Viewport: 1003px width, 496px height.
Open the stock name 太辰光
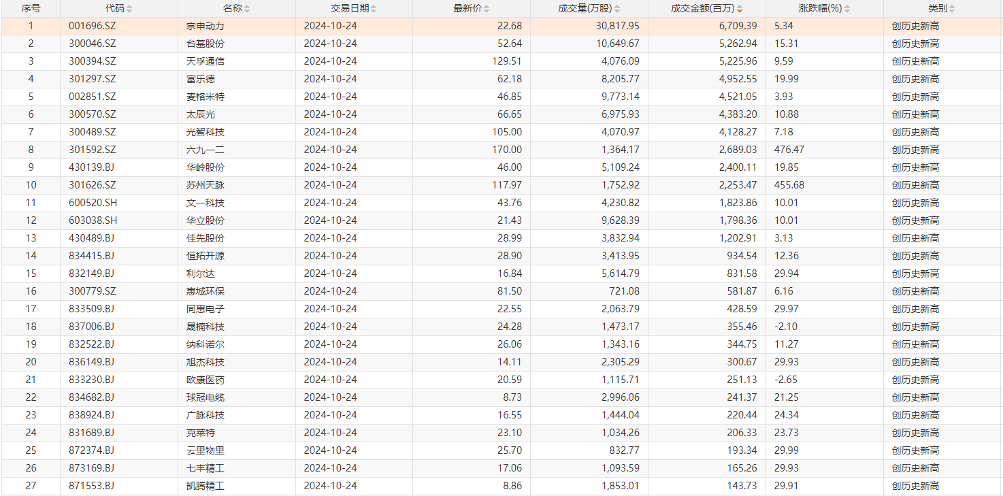tap(201, 114)
